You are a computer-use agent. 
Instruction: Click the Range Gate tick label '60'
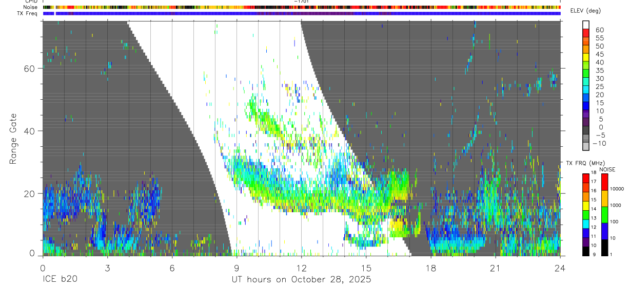click(30, 69)
